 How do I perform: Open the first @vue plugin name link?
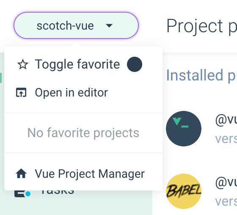[226, 120]
